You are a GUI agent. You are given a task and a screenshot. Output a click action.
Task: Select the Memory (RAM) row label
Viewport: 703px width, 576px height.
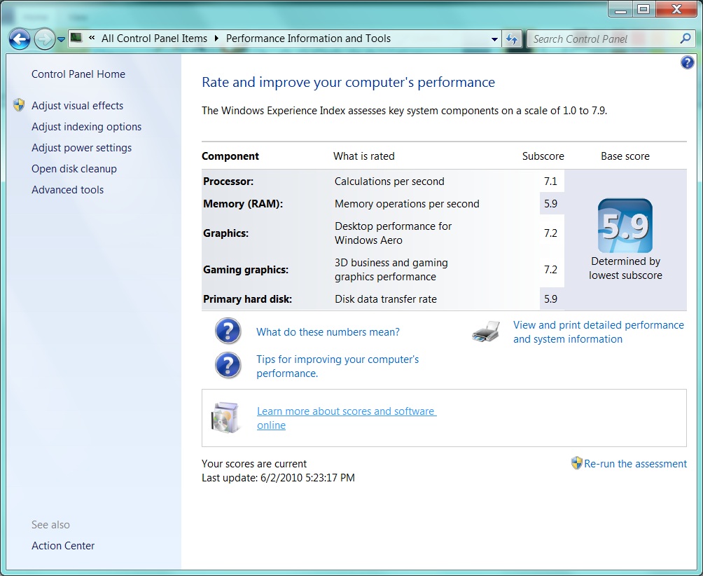tap(243, 204)
